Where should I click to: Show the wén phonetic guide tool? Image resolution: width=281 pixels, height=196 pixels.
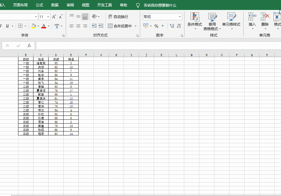57,26
